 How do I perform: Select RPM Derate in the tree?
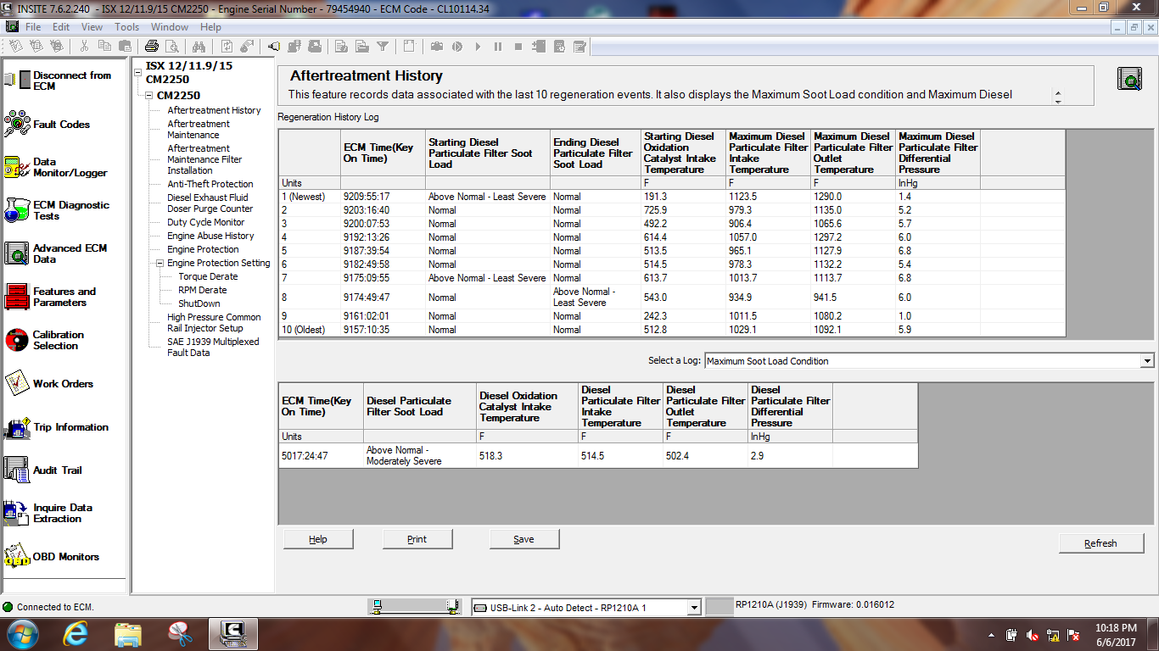[x=203, y=290]
